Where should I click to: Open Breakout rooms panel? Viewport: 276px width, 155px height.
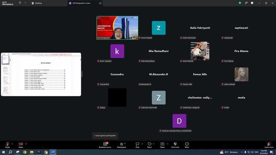105,145
